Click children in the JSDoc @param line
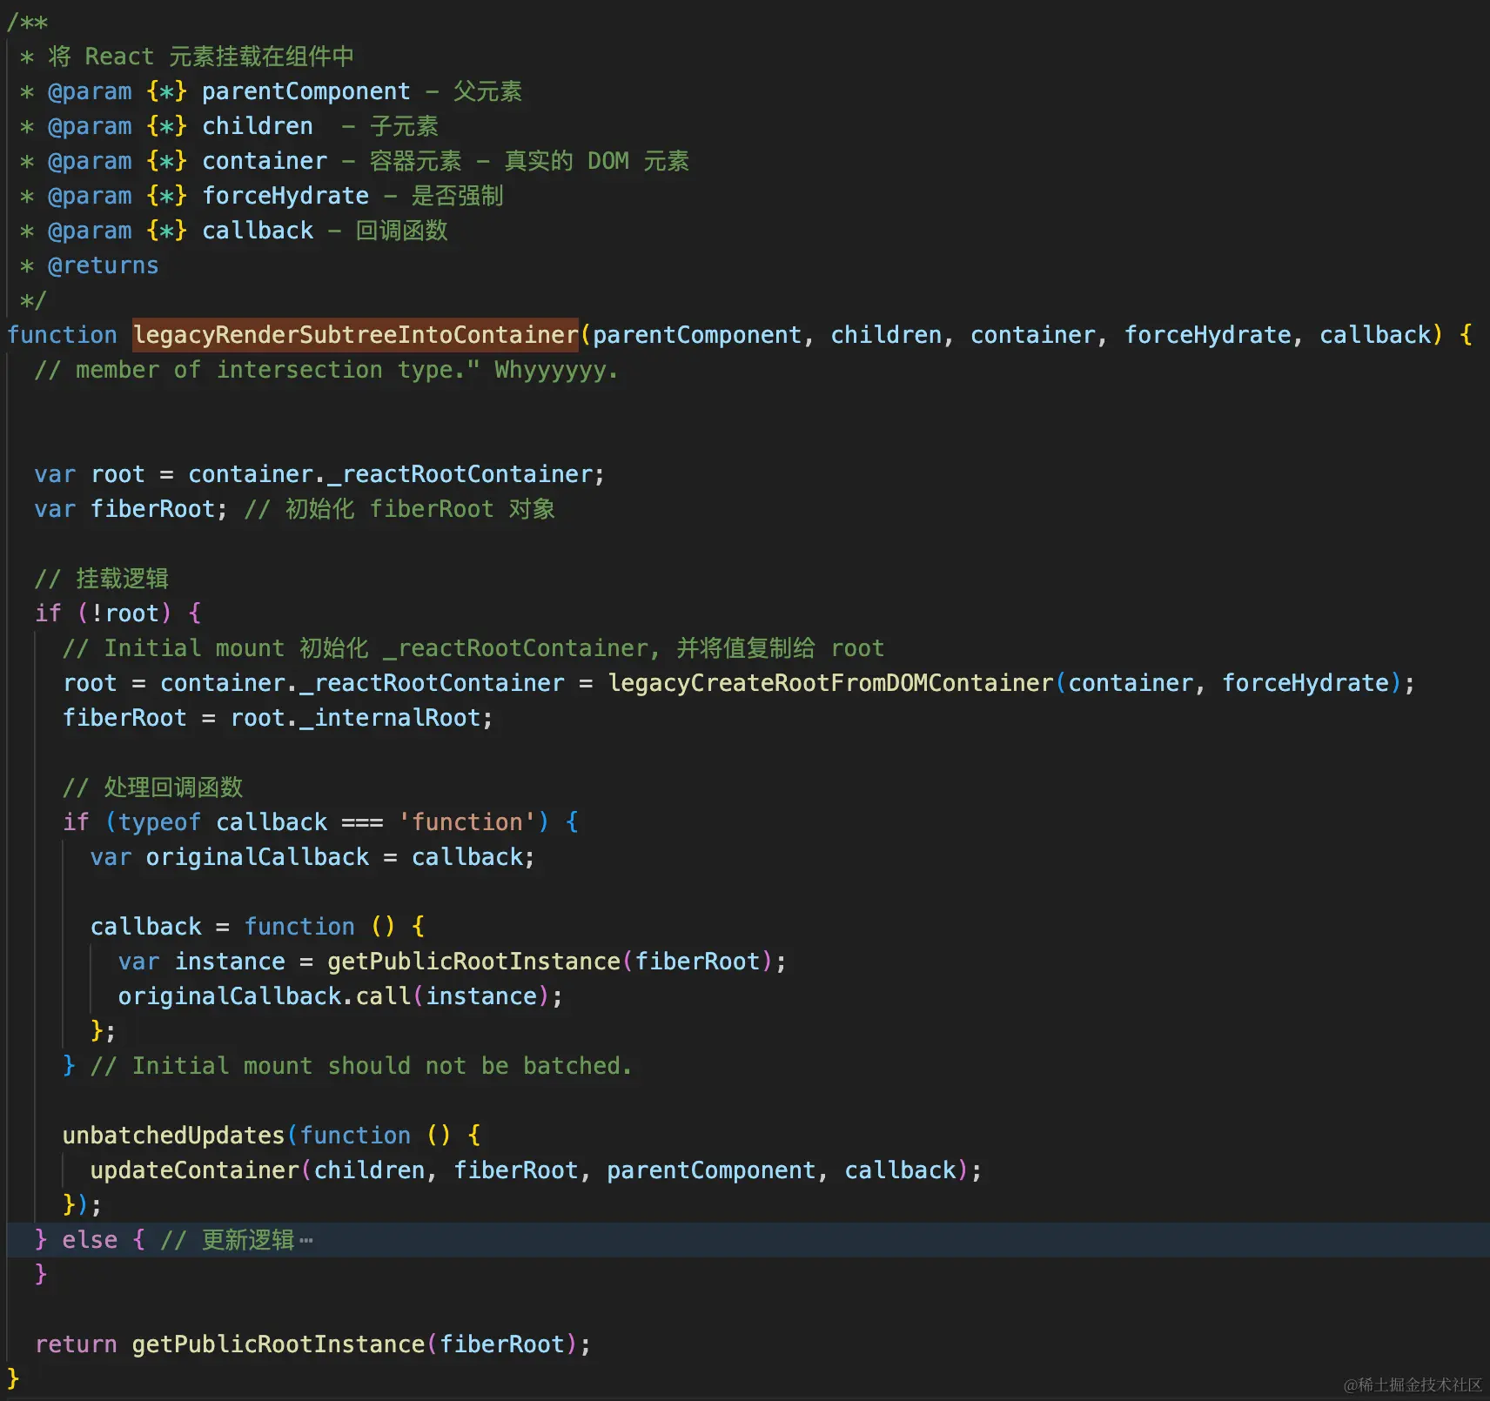The height and width of the screenshot is (1401, 1490). click(258, 126)
